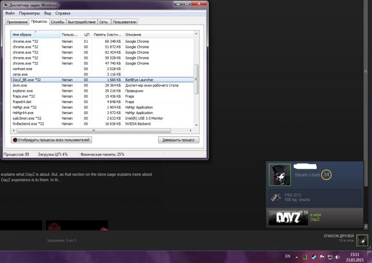Sort processes by Имя образа column
The height and width of the screenshot is (263, 372).
pos(35,35)
